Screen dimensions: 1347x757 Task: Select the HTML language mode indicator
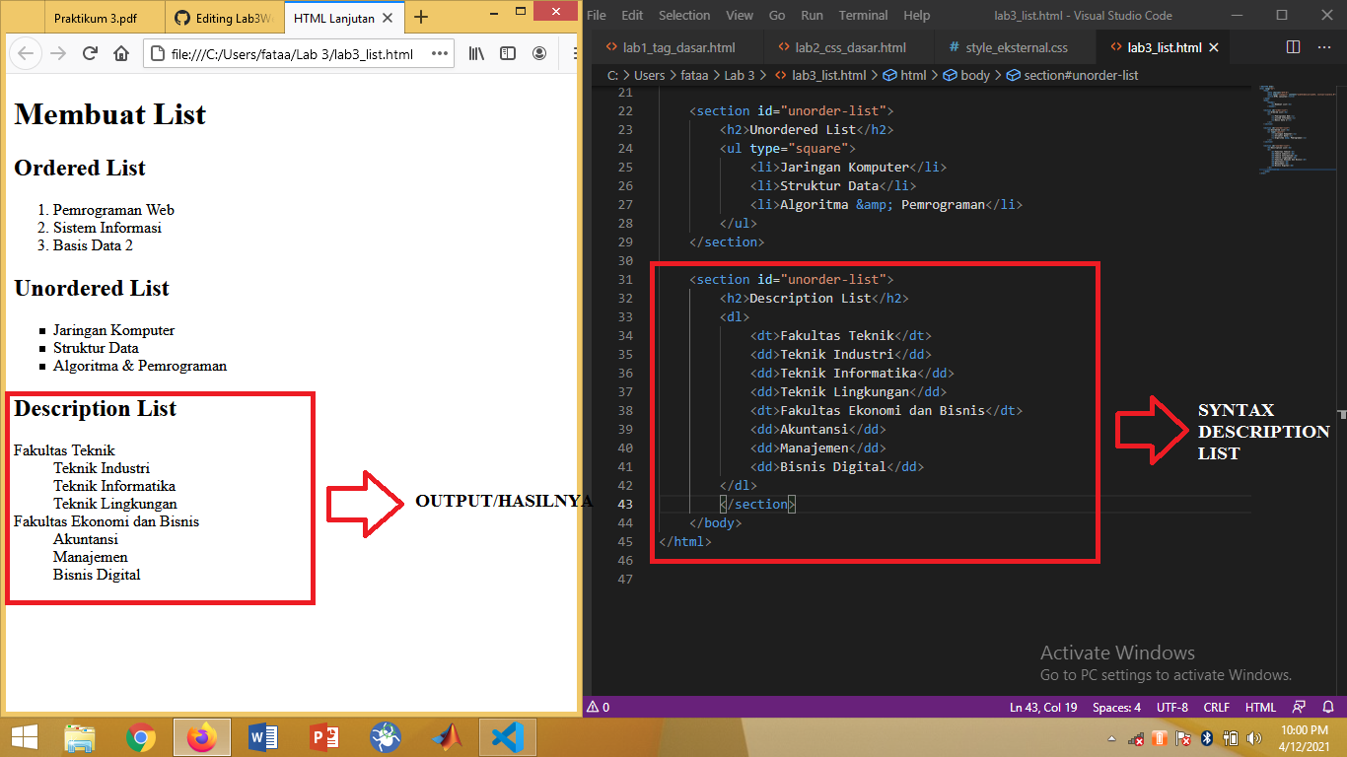coord(1260,707)
